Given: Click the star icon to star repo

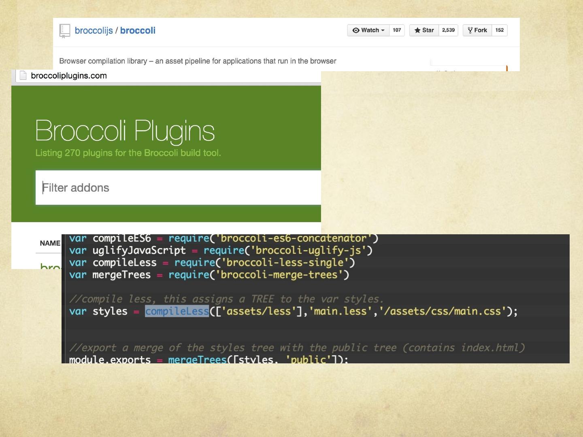Looking at the screenshot, I should (417, 30).
